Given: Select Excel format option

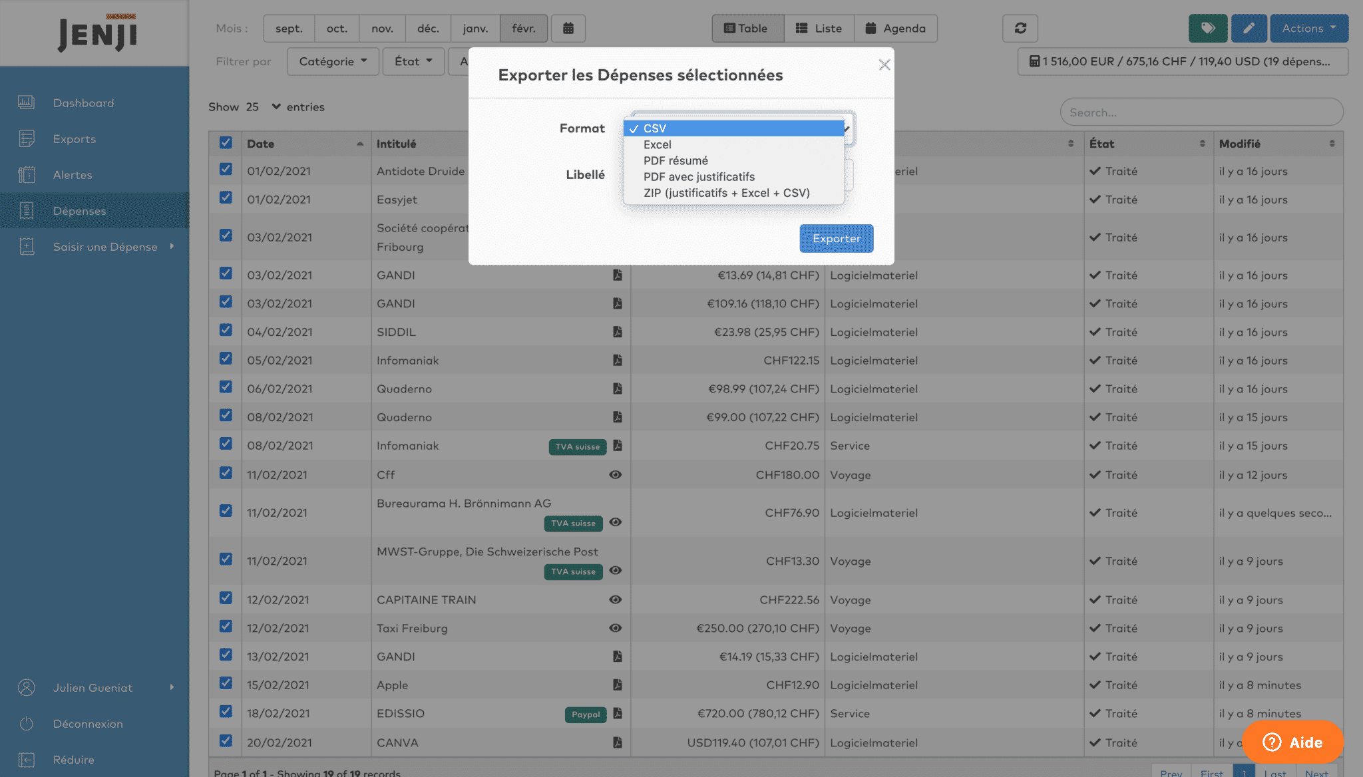Looking at the screenshot, I should (x=734, y=144).
